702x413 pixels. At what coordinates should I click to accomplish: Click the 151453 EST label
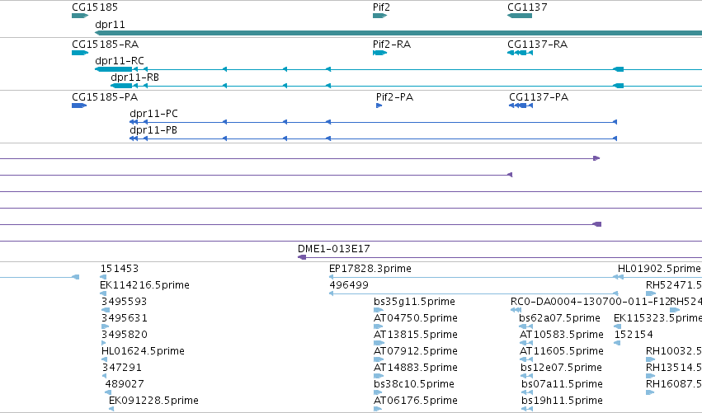click(x=120, y=269)
